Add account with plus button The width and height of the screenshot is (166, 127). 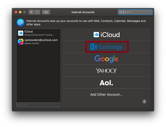[19, 105]
